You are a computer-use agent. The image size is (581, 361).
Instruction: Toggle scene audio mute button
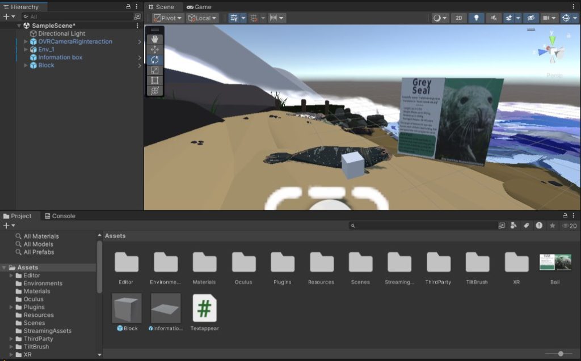tap(494, 18)
